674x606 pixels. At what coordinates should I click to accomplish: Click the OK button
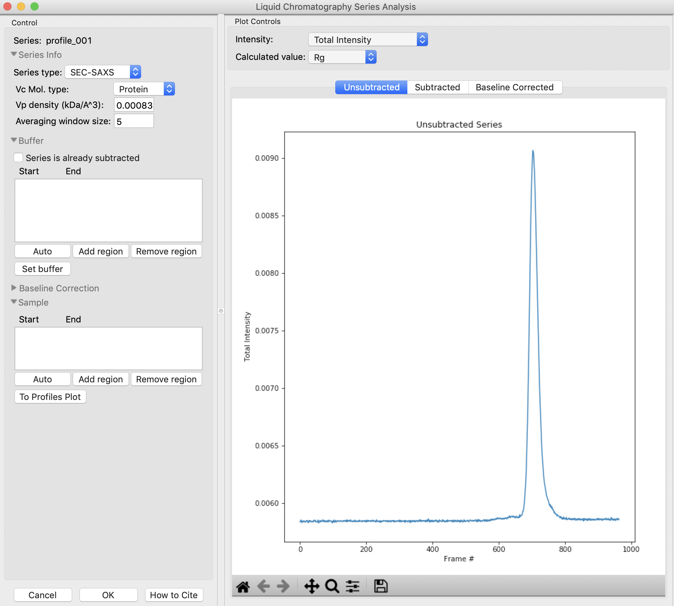point(108,595)
